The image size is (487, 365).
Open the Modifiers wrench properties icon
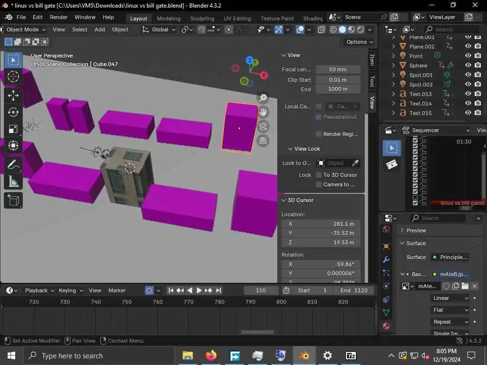[386, 259]
